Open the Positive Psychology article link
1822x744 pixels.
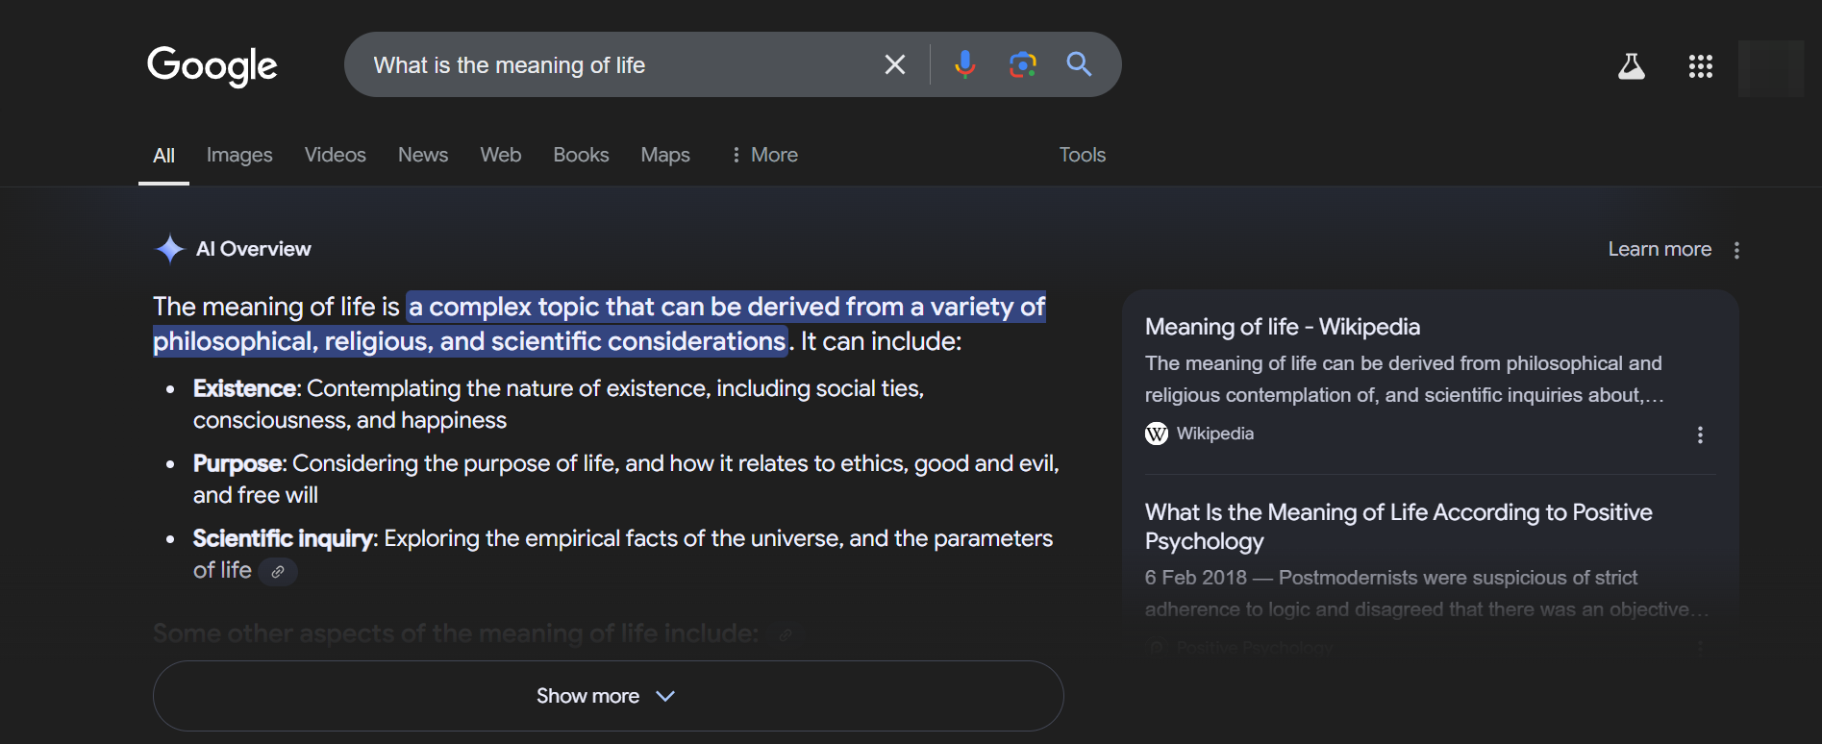tap(1398, 526)
